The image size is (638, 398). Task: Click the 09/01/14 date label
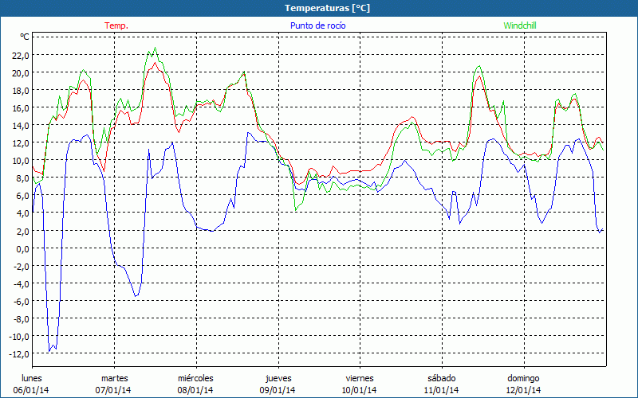[278, 390]
